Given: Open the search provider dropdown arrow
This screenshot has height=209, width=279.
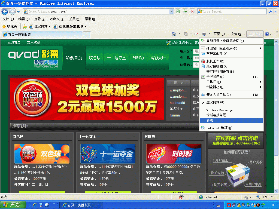Looking at the screenshot, I should point(275,11).
